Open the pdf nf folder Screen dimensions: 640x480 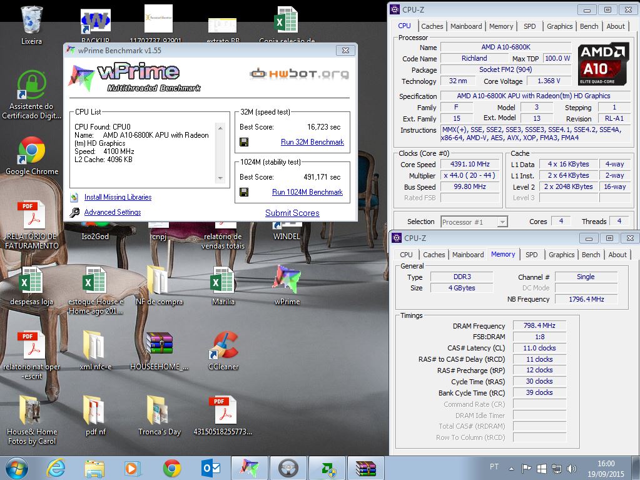coord(96,416)
